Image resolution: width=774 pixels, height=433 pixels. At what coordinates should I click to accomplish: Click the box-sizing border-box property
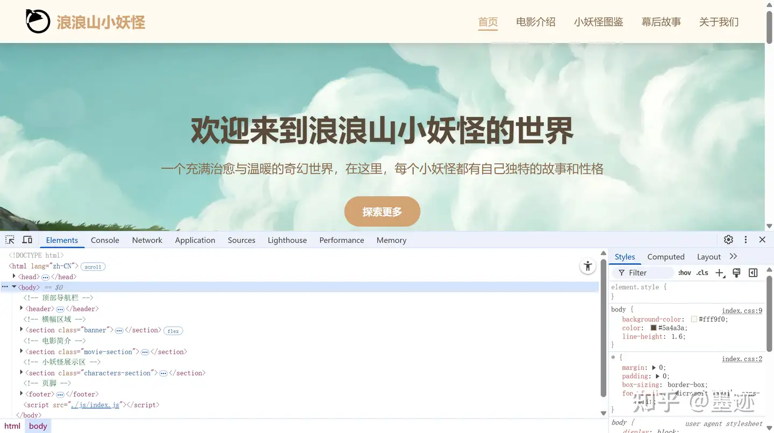click(x=665, y=385)
